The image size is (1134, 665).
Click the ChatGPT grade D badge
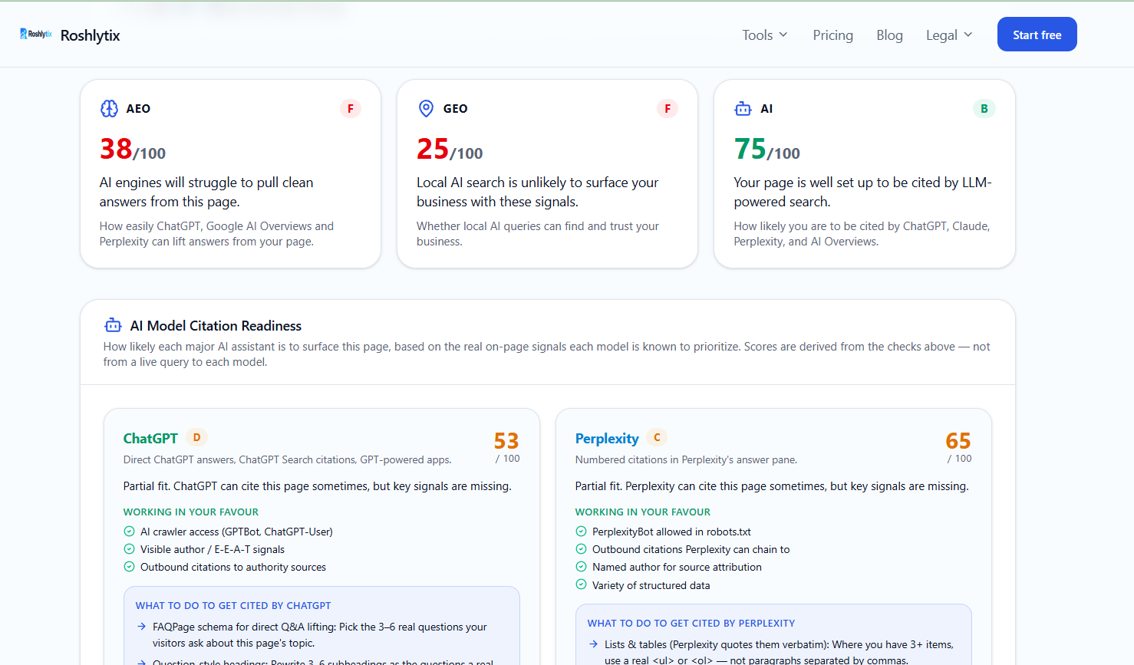click(196, 437)
